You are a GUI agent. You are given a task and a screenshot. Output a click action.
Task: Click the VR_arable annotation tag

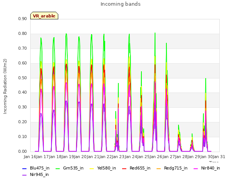click(x=44, y=16)
